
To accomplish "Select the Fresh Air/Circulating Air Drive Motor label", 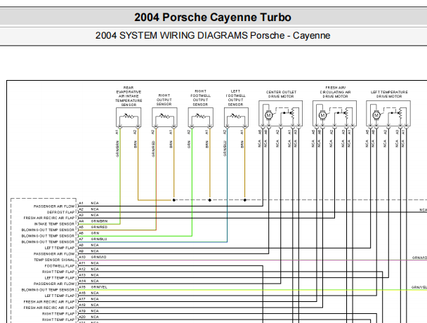I will click(335, 92).
